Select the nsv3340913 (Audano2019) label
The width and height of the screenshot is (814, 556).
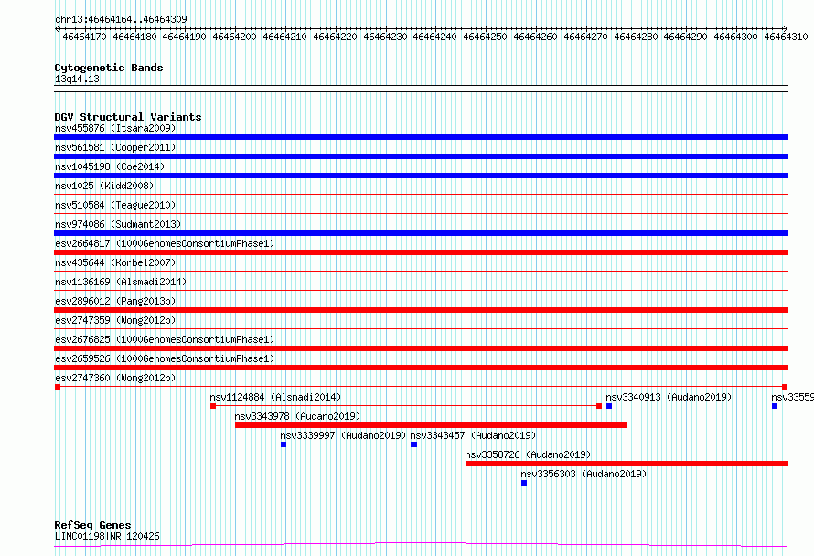(x=669, y=397)
